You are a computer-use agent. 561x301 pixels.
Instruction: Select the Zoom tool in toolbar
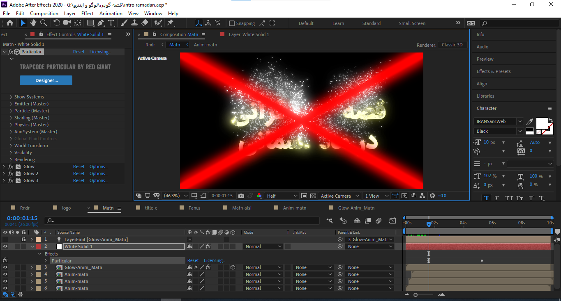(x=43, y=23)
